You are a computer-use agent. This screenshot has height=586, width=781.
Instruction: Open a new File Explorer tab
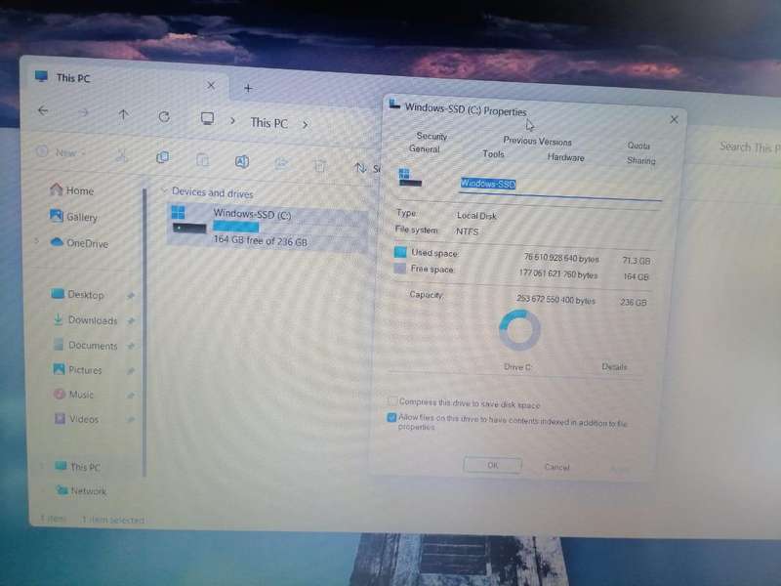click(x=248, y=88)
